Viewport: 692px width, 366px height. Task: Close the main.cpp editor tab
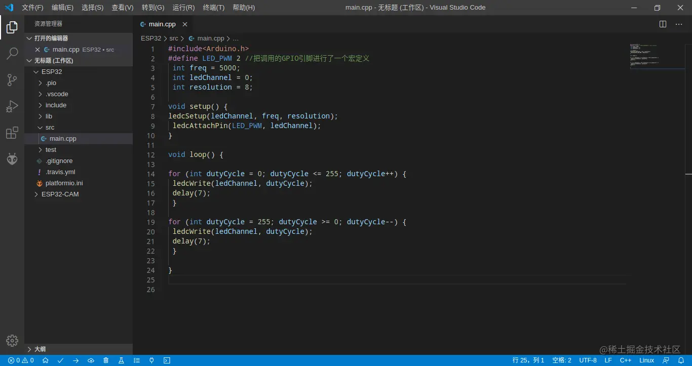(x=185, y=24)
